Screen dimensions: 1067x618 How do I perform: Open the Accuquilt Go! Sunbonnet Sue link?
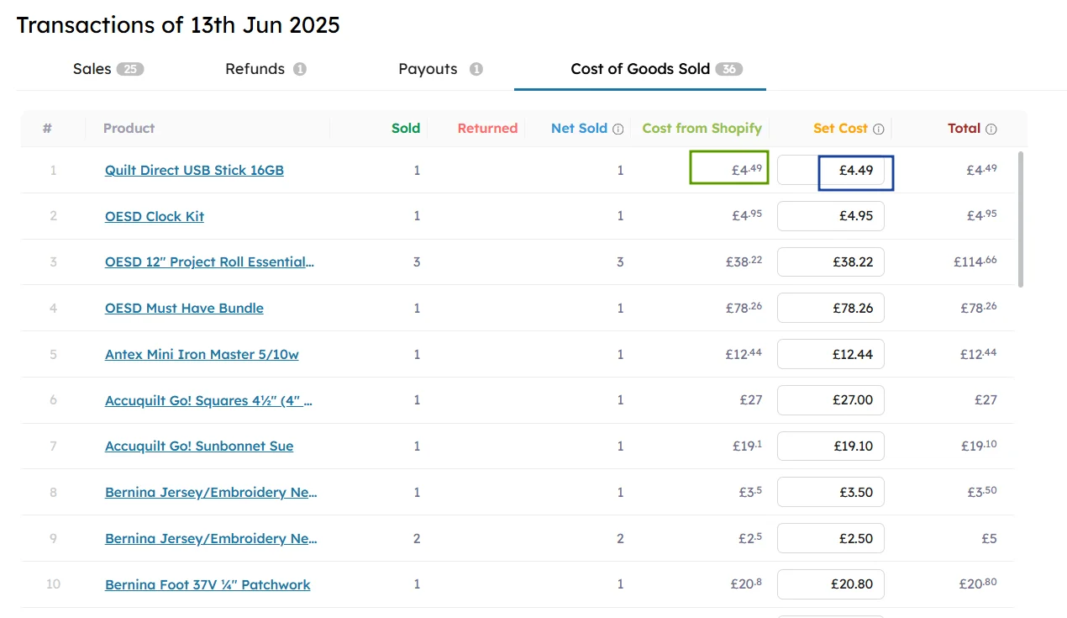(199, 446)
